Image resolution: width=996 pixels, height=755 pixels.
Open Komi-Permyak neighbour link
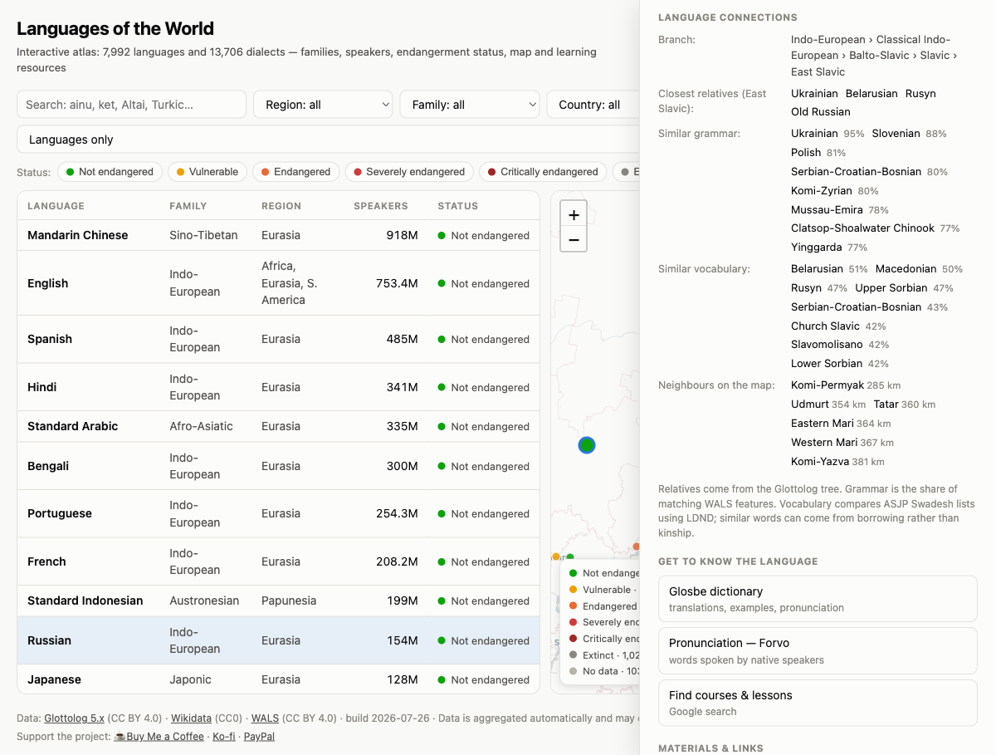click(x=827, y=385)
